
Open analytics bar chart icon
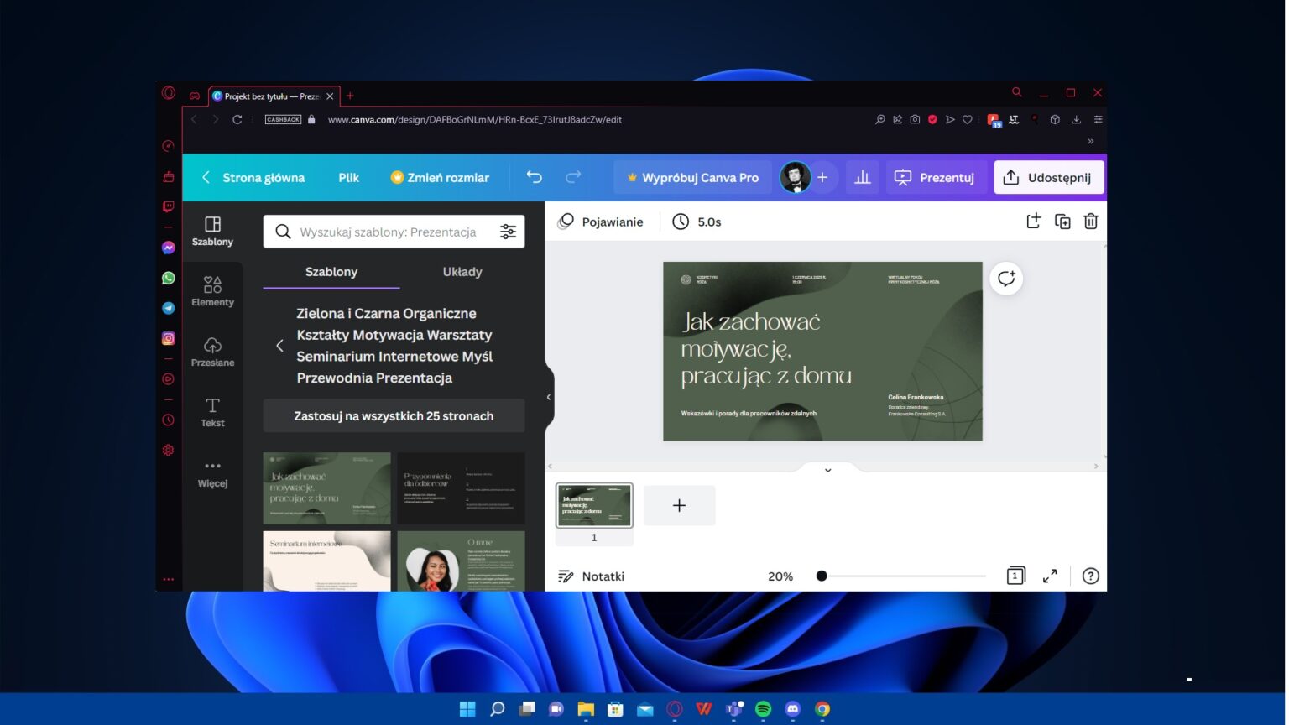point(862,177)
